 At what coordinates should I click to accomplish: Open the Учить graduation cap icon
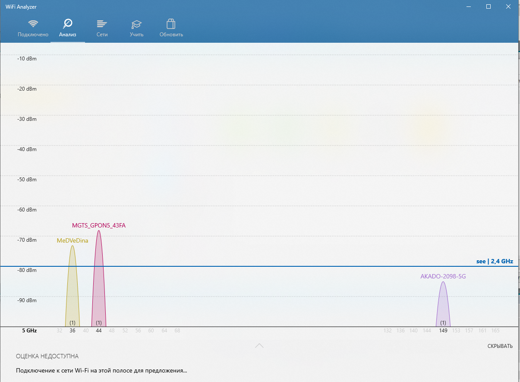[x=136, y=24]
